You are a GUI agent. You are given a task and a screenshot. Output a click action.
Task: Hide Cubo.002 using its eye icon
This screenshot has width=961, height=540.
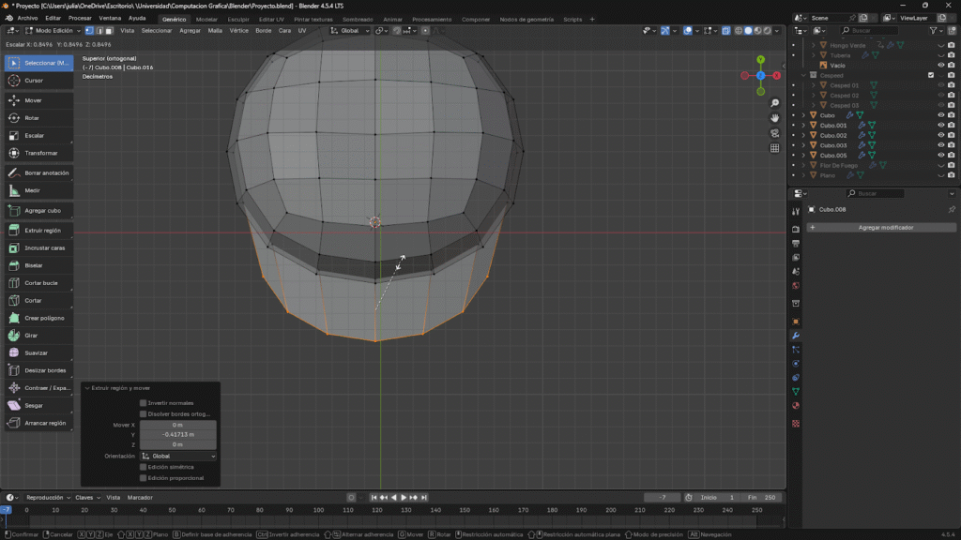pyautogui.click(x=940, y=135)
